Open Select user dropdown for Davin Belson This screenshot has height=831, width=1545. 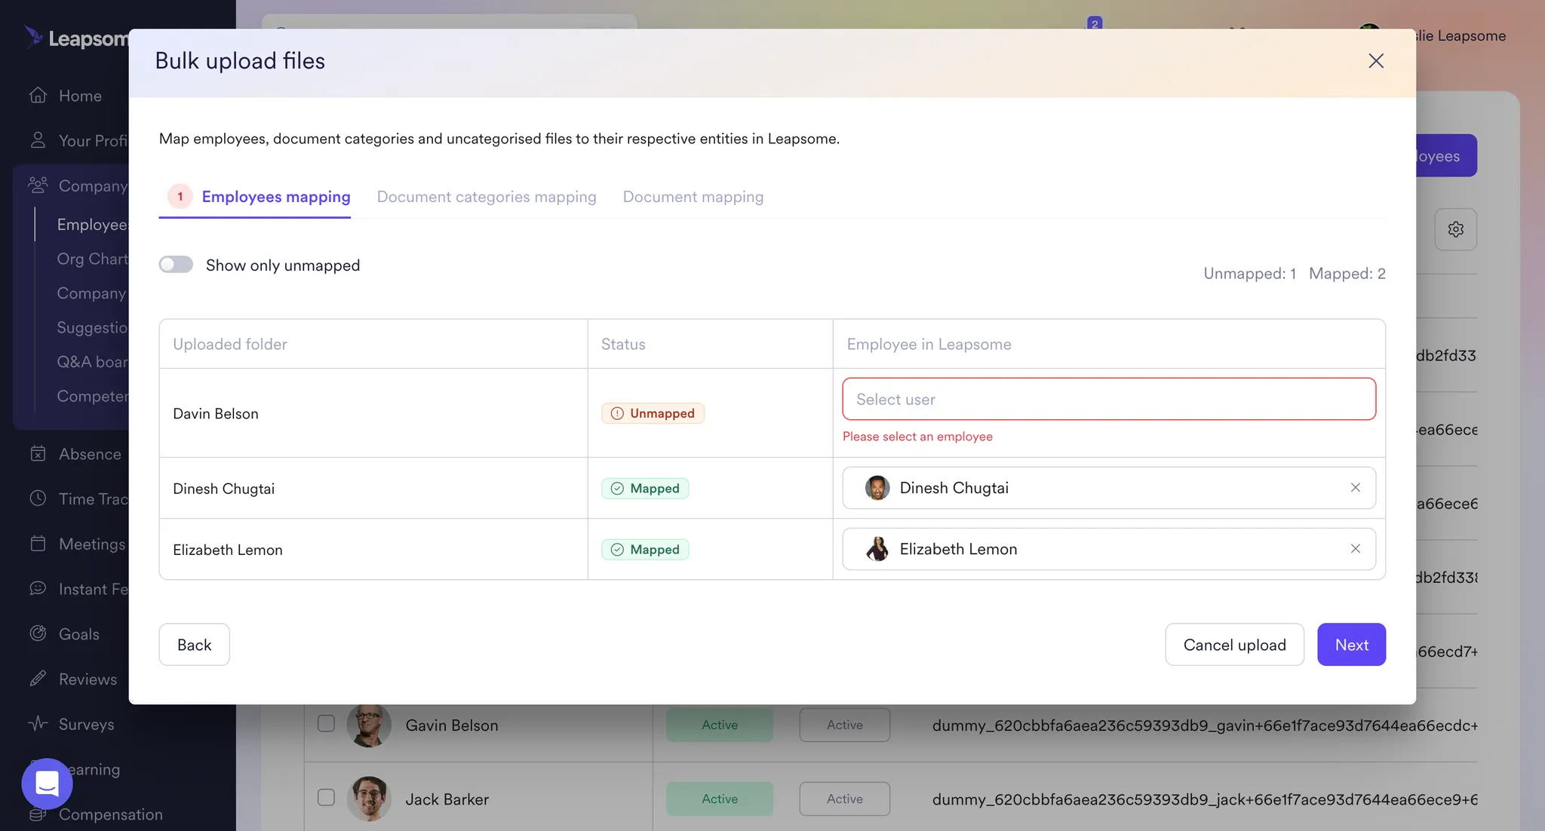point(1107,399)
